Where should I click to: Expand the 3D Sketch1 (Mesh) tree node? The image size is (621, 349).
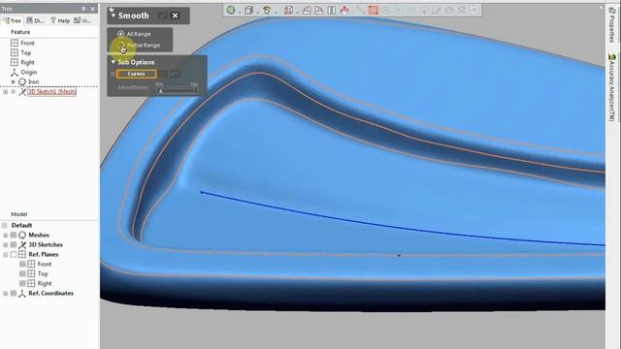pyautogui.click(x=6, y=92)
